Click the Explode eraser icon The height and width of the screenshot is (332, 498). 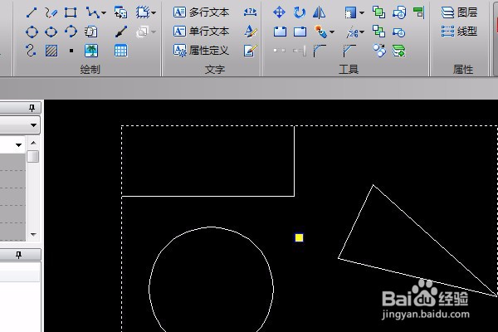click(x=320, y=32)
